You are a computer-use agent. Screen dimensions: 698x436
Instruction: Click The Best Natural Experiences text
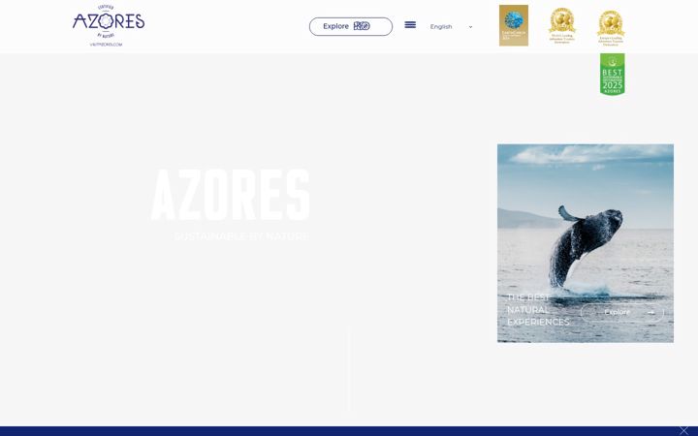point(538,310)
